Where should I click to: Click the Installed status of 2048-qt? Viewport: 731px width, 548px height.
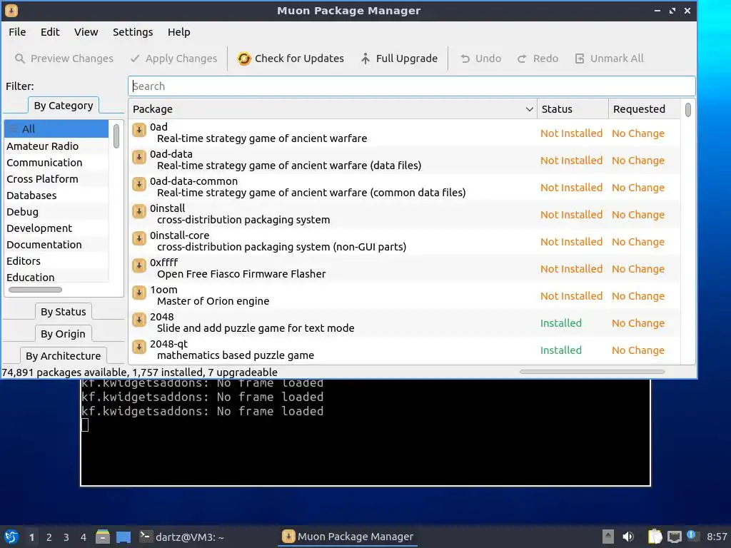561,350
